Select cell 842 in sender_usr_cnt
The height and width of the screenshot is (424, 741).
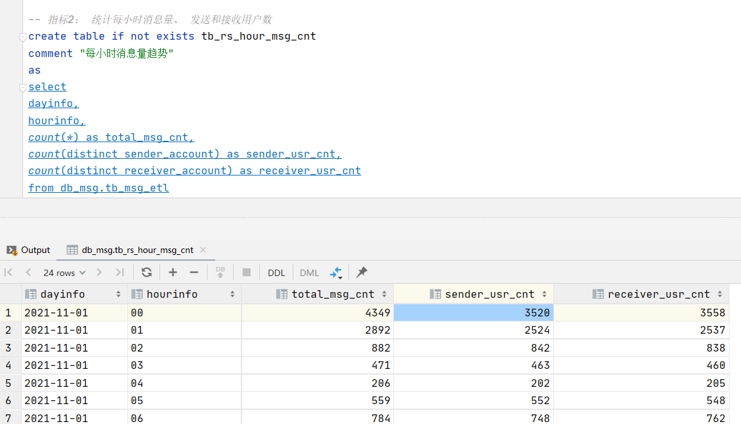[473, 348]
